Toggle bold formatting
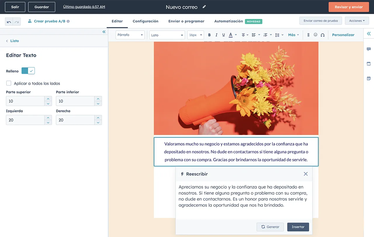Viewport: 374px width, 237px height. (209, 35)
